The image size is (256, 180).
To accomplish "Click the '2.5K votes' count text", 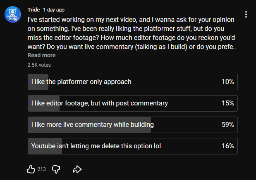I will (x=39, y=65).
